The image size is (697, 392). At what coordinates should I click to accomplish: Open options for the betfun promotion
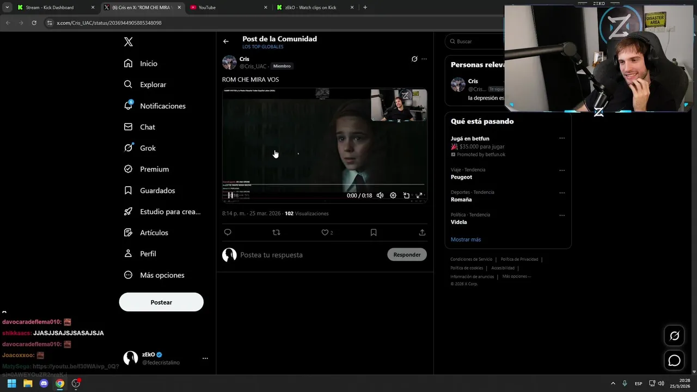(x=562, y=138)
